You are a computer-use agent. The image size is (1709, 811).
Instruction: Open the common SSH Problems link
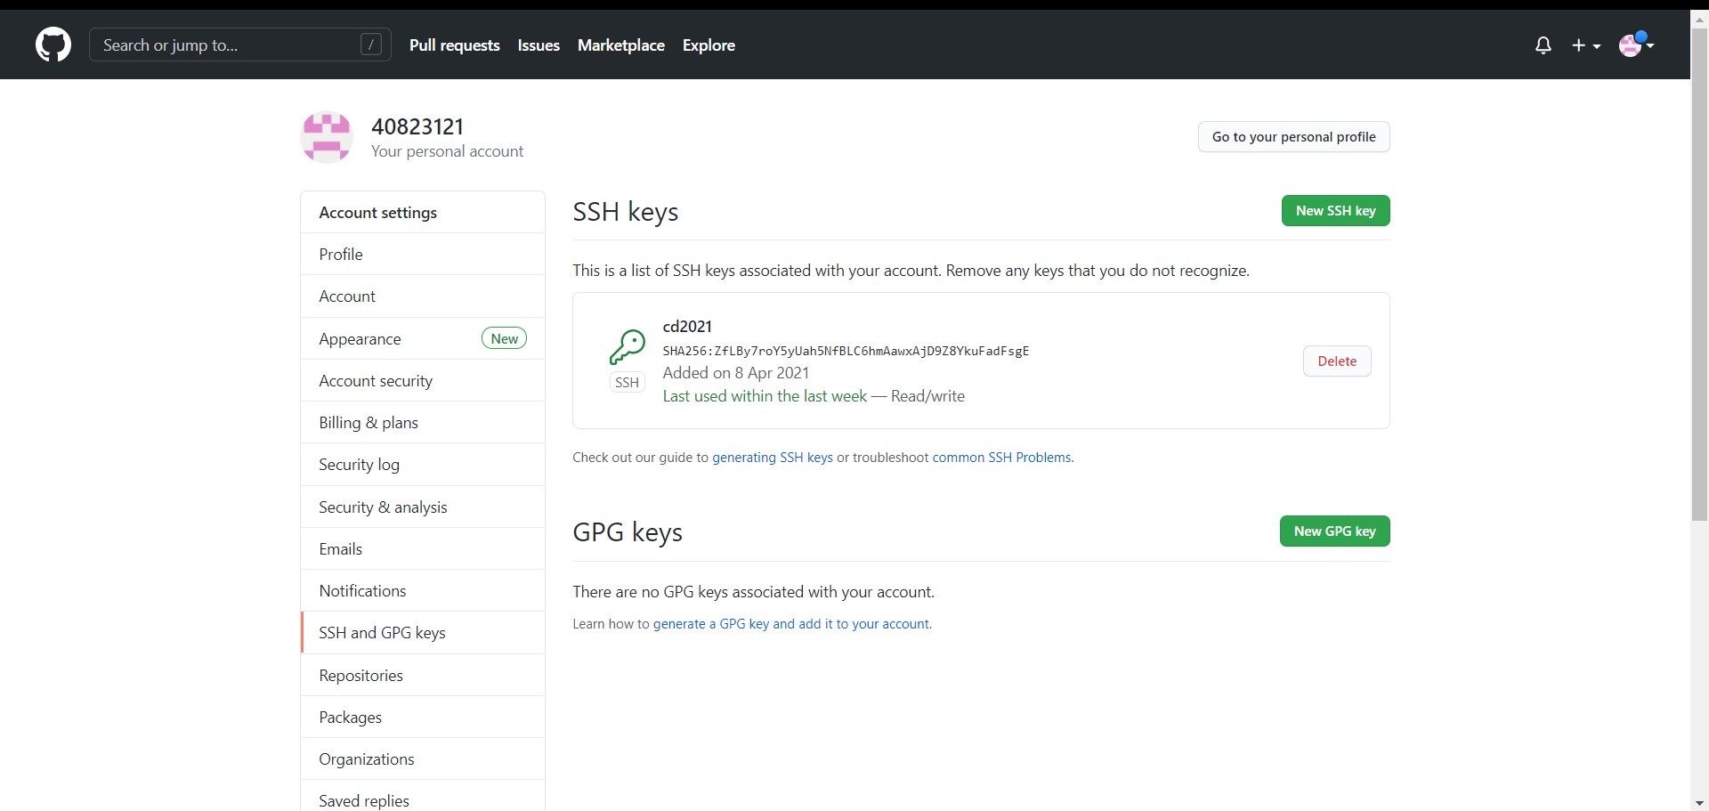1001,458
